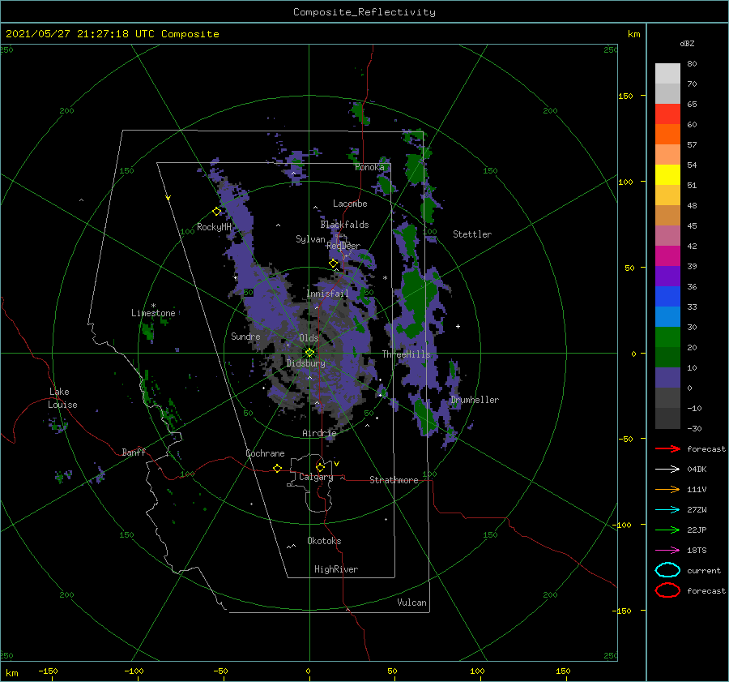Viewport: 729px width, 682px height.
Task: Click the -30 value in dBZ legend
Action: tap(695, 428)
